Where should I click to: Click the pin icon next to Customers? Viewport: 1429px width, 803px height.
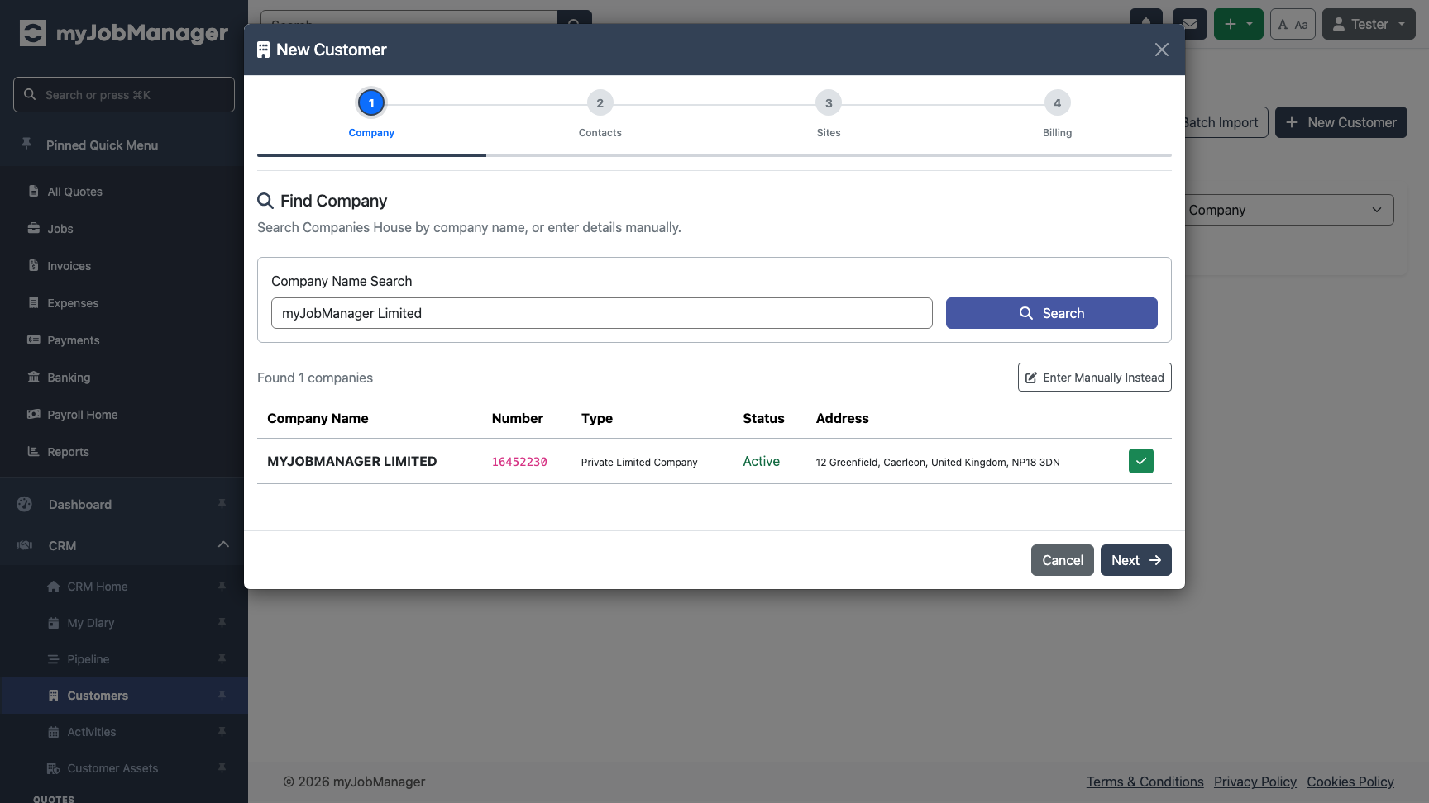point(222,696)
